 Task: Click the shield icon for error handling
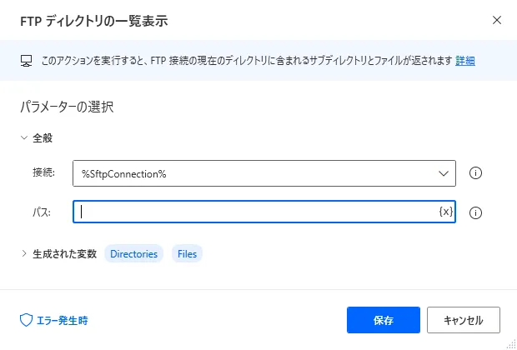[26, 320]
